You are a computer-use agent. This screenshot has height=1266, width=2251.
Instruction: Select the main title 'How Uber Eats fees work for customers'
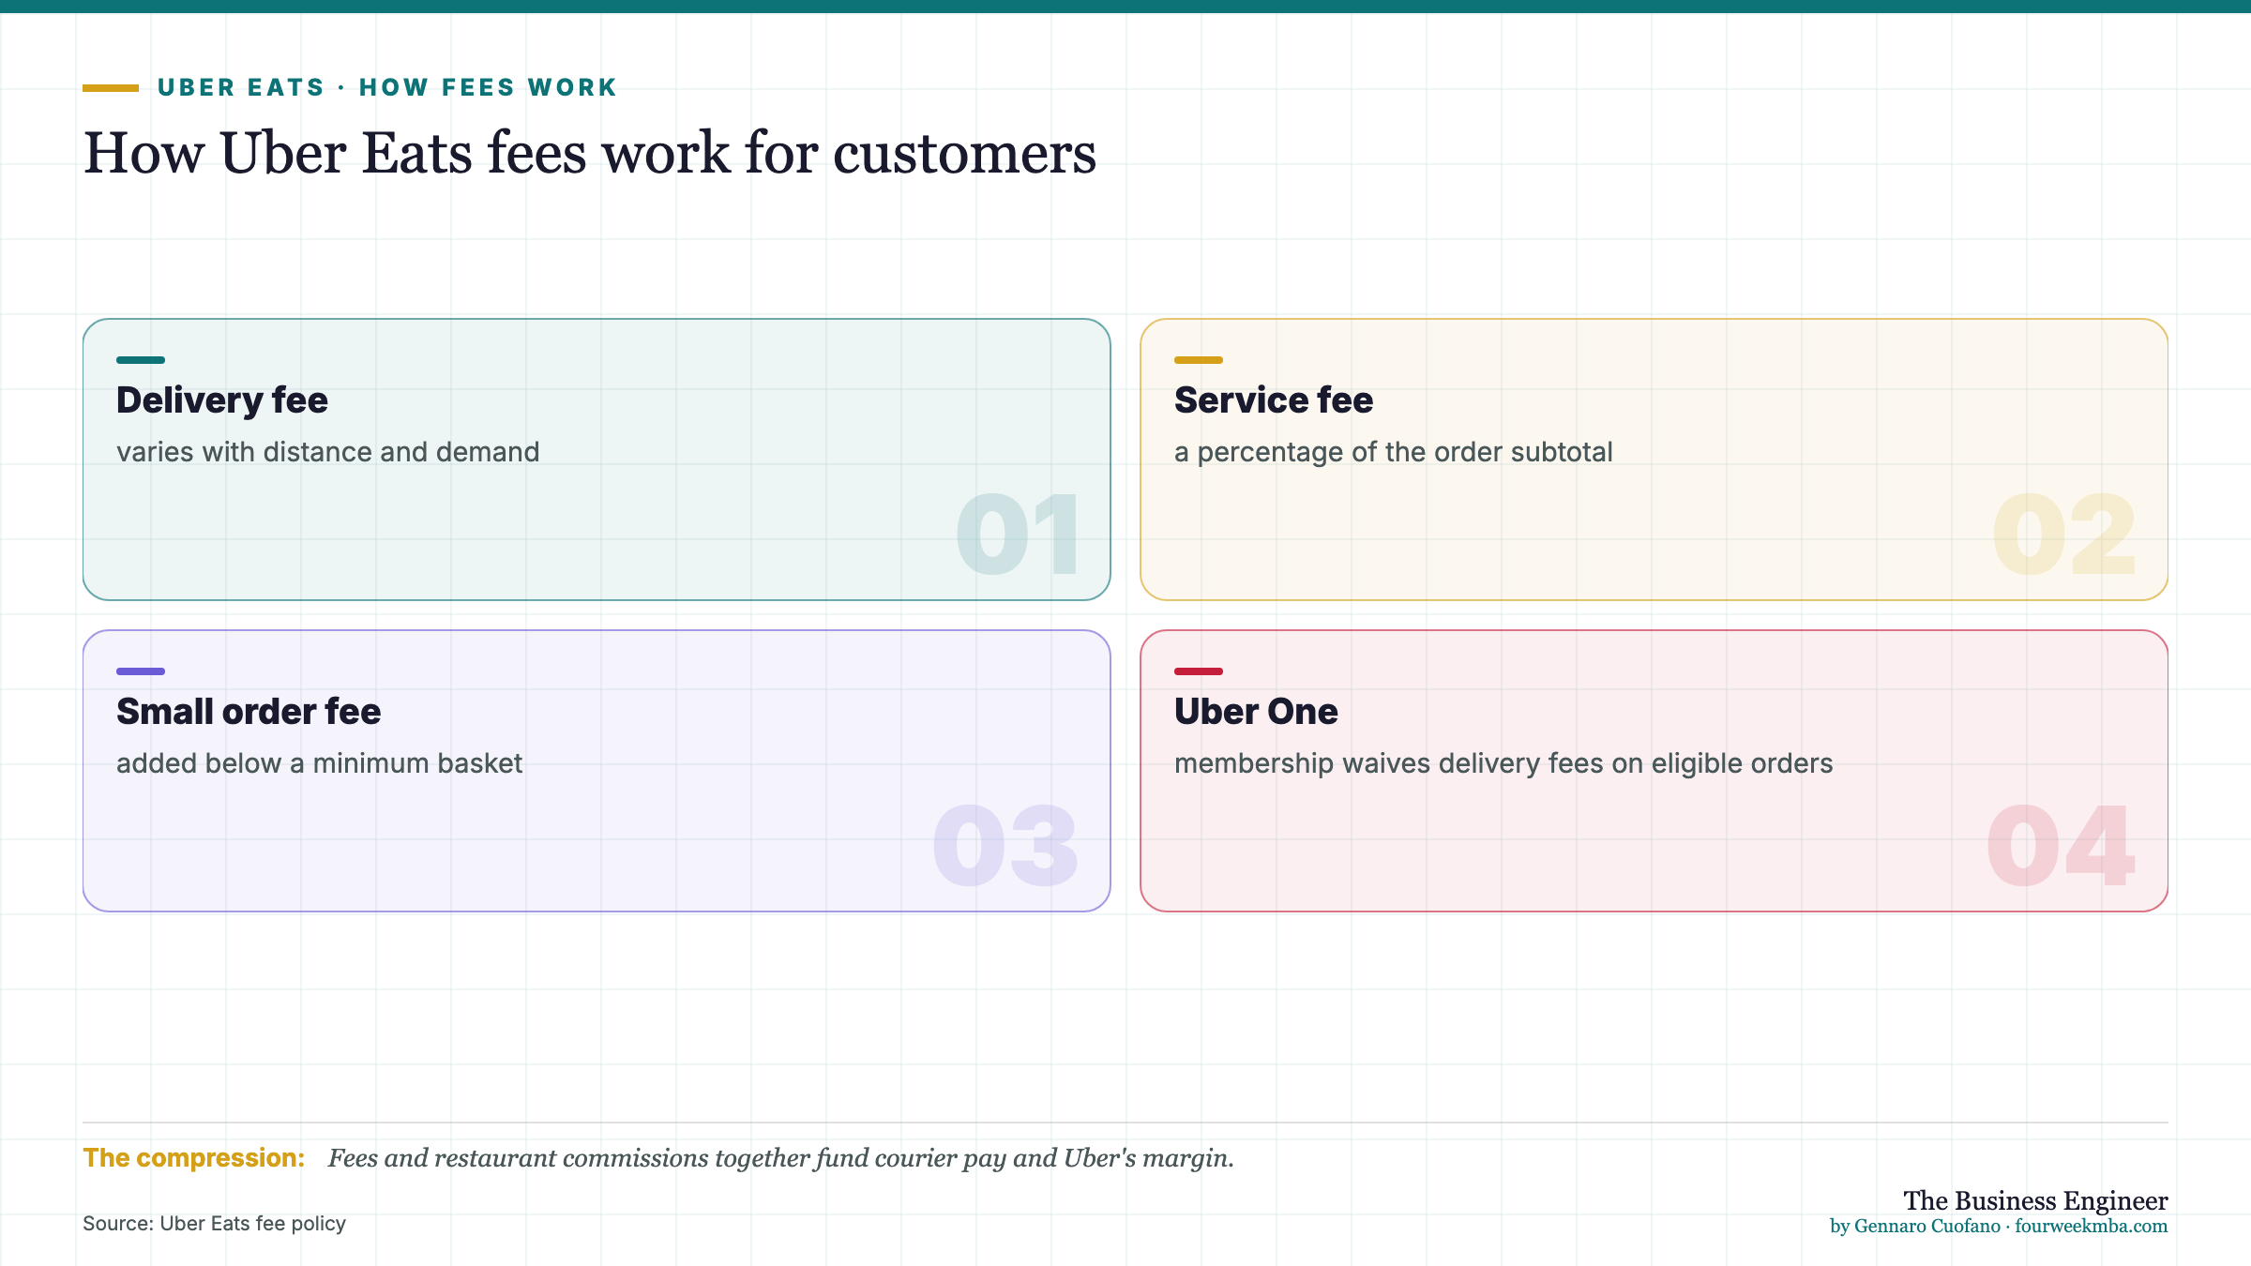pyautogui.click(x=589, y=153)
